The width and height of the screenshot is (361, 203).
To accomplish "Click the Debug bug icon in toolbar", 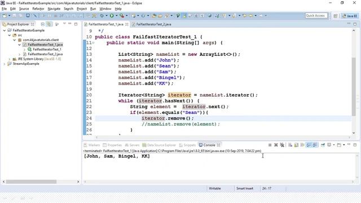I will tap(102, 16).
